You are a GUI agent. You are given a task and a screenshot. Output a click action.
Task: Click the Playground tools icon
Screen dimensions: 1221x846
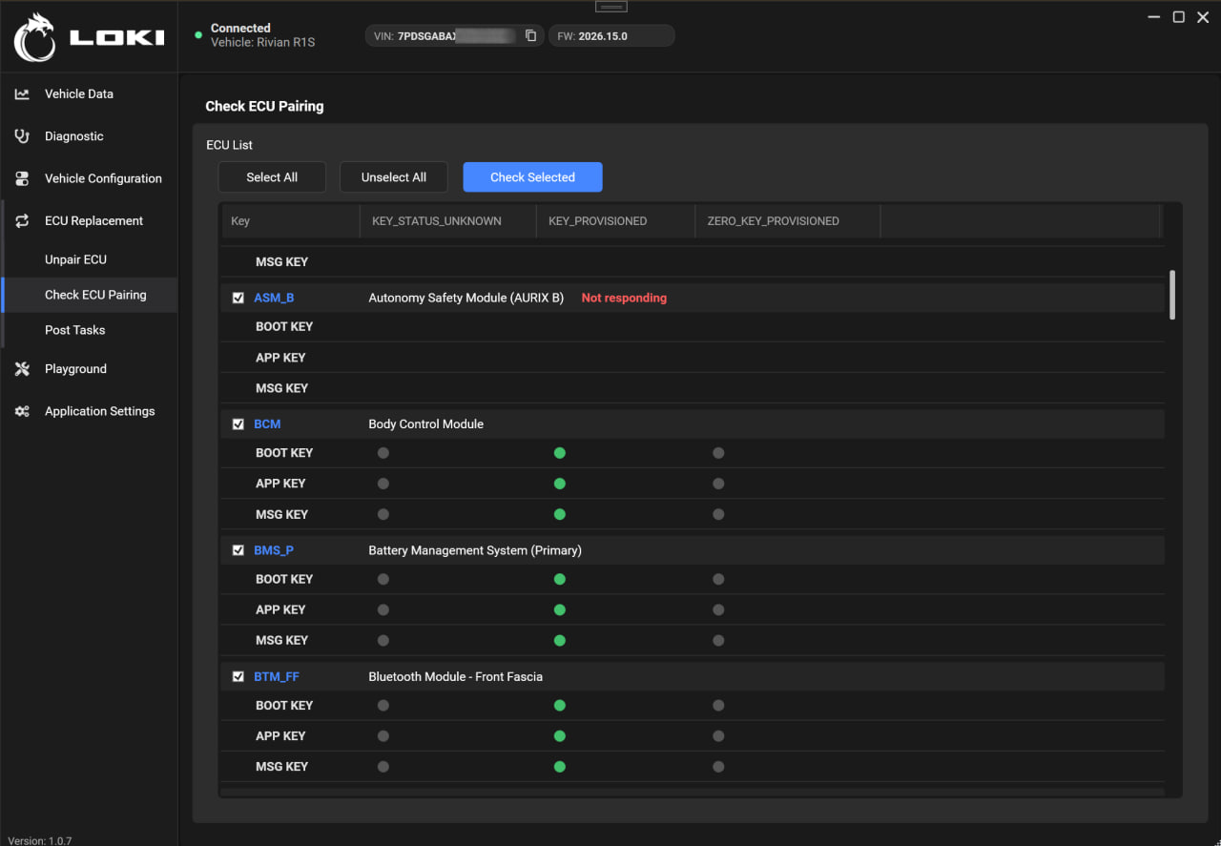click(x=22, y=369)
